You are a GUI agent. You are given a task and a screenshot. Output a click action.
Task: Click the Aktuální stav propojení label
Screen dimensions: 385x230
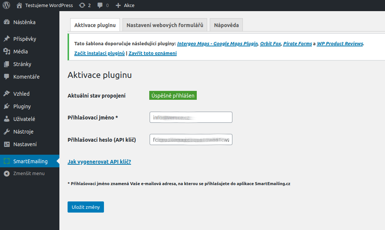97,96
